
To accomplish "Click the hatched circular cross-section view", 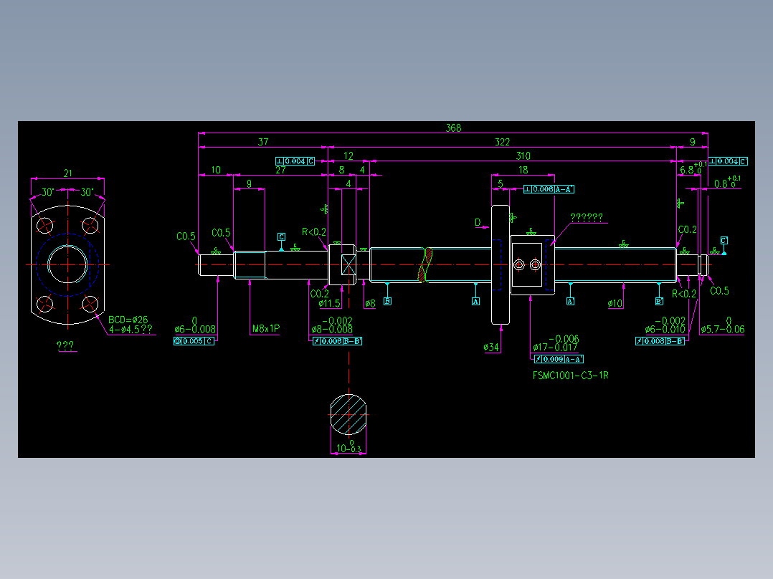I will [348, 414].
